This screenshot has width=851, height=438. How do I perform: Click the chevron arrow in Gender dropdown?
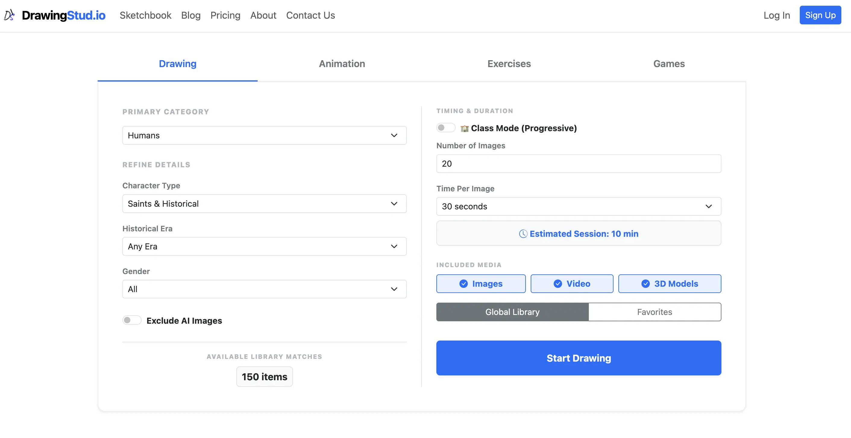click(x=394, y=289)
